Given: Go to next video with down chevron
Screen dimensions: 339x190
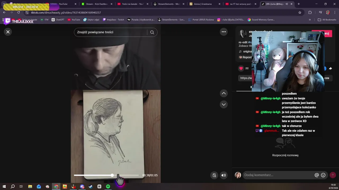Looking at the screenshot, I should pos(224,104).
